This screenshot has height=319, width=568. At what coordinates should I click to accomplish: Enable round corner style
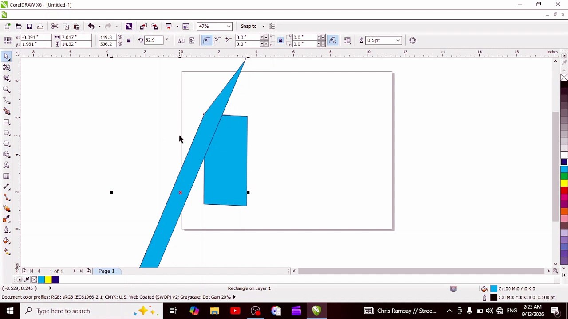point(206,41)
